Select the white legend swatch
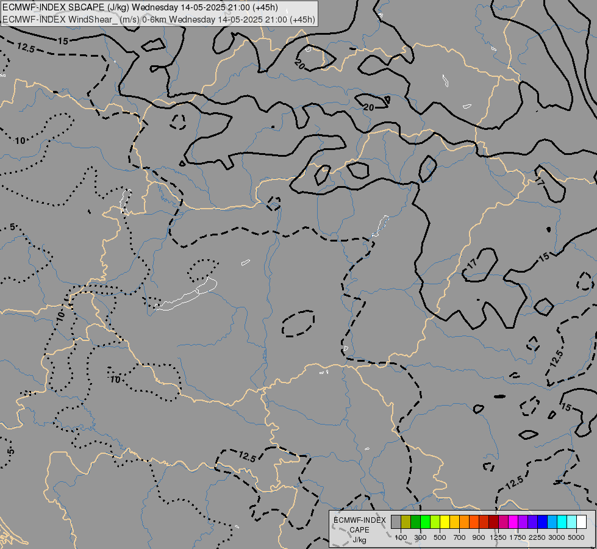The height and width of the screenshot is (549, 597). pyautogui.click(x=581, y=522)
